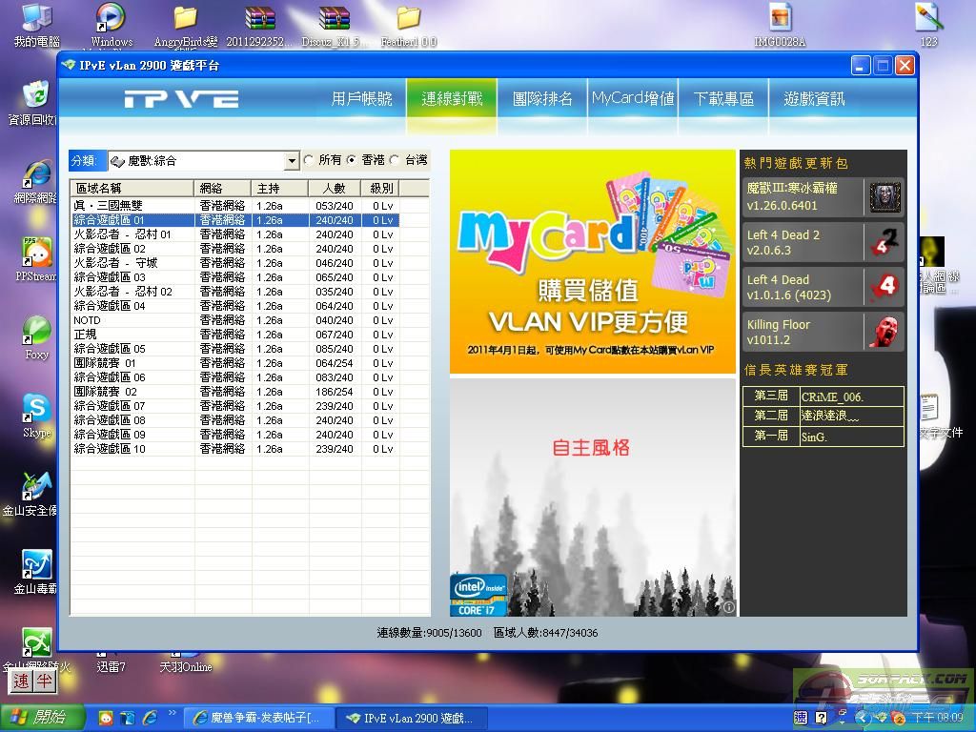This screenshot has width=976, height=732.
Task: Launch the Foxy desktop shortcut
Action: (36, 332)
